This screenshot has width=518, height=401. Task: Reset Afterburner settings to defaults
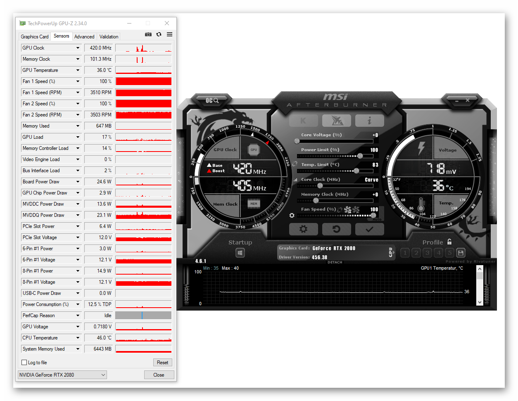click(337, 229)
